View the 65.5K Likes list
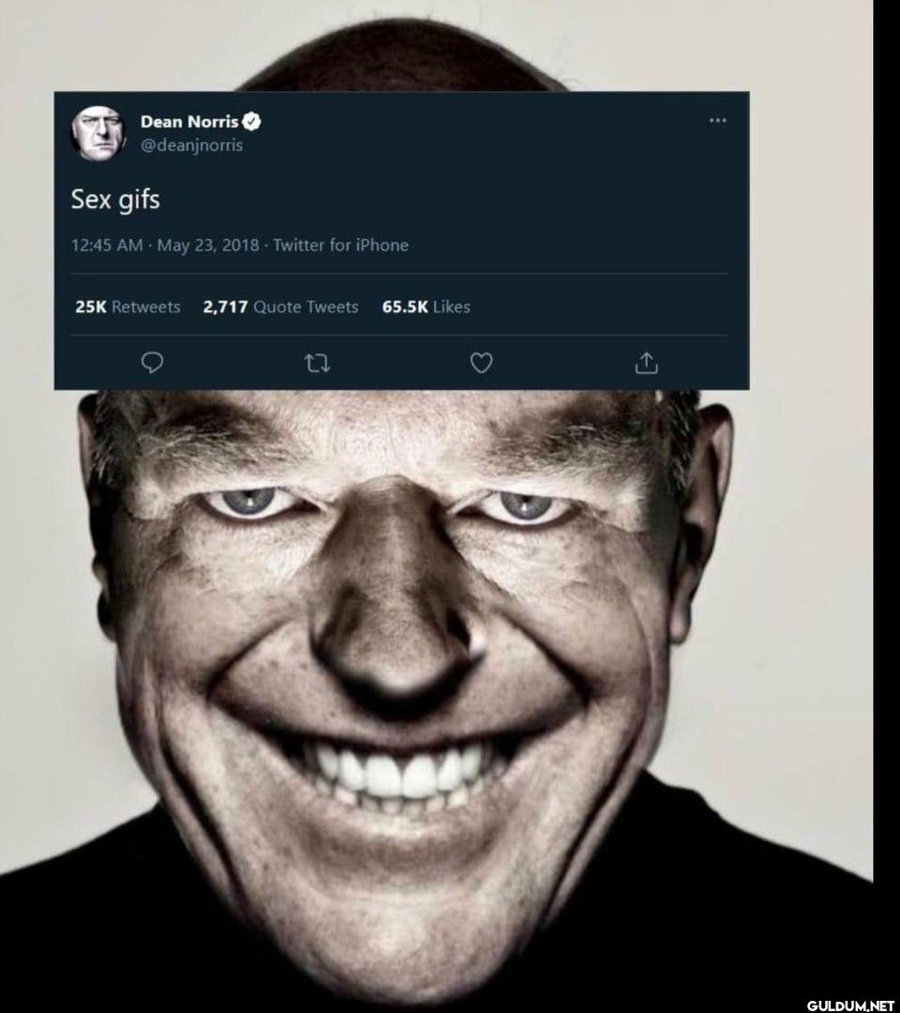Viewport: 900px width, 1013px height. pyautogui.click(x=426, y=306)
